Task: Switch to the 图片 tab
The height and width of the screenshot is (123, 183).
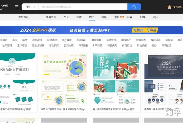Action: [x=66, y=17]
